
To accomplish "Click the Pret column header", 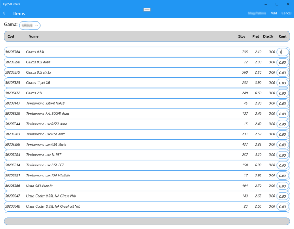I will coord(256,36).
